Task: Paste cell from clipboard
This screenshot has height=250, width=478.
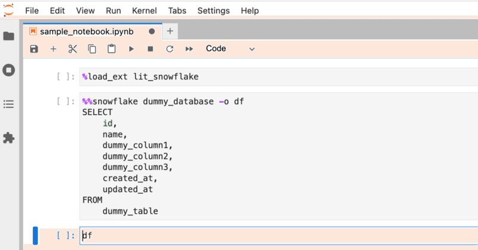Action: point(111,49)
